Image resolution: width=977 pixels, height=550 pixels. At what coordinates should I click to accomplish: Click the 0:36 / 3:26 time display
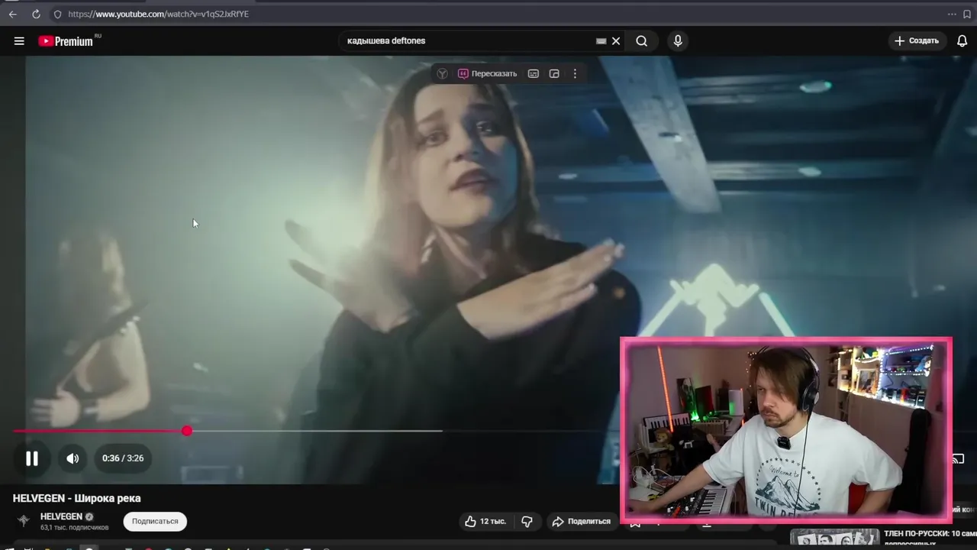coord(123,458)
